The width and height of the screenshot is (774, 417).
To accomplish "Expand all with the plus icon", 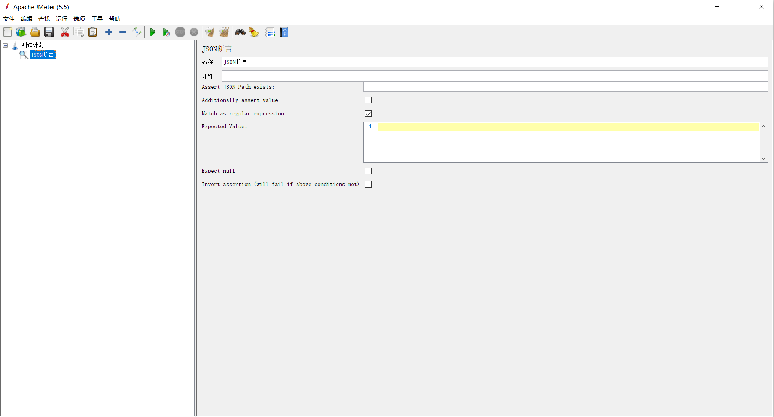I will click(x=109, y=32).
